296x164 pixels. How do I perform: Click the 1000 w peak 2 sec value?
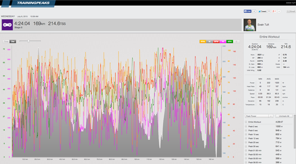tap(279, 126)
